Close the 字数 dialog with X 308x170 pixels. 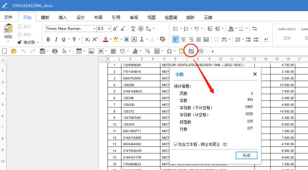coord(255,74)
